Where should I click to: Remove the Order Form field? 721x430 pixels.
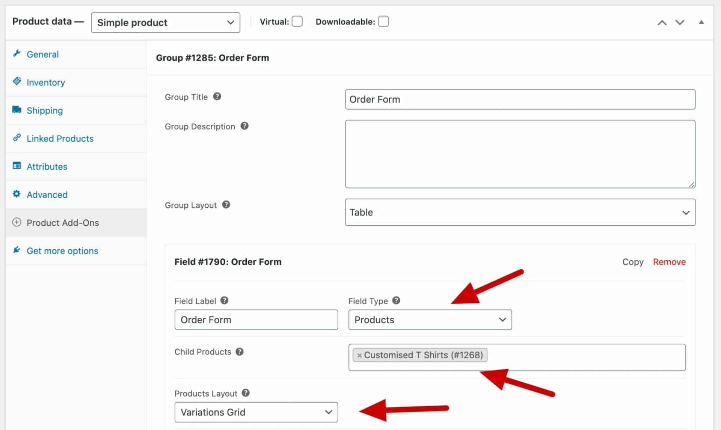[x=669, y=262]
